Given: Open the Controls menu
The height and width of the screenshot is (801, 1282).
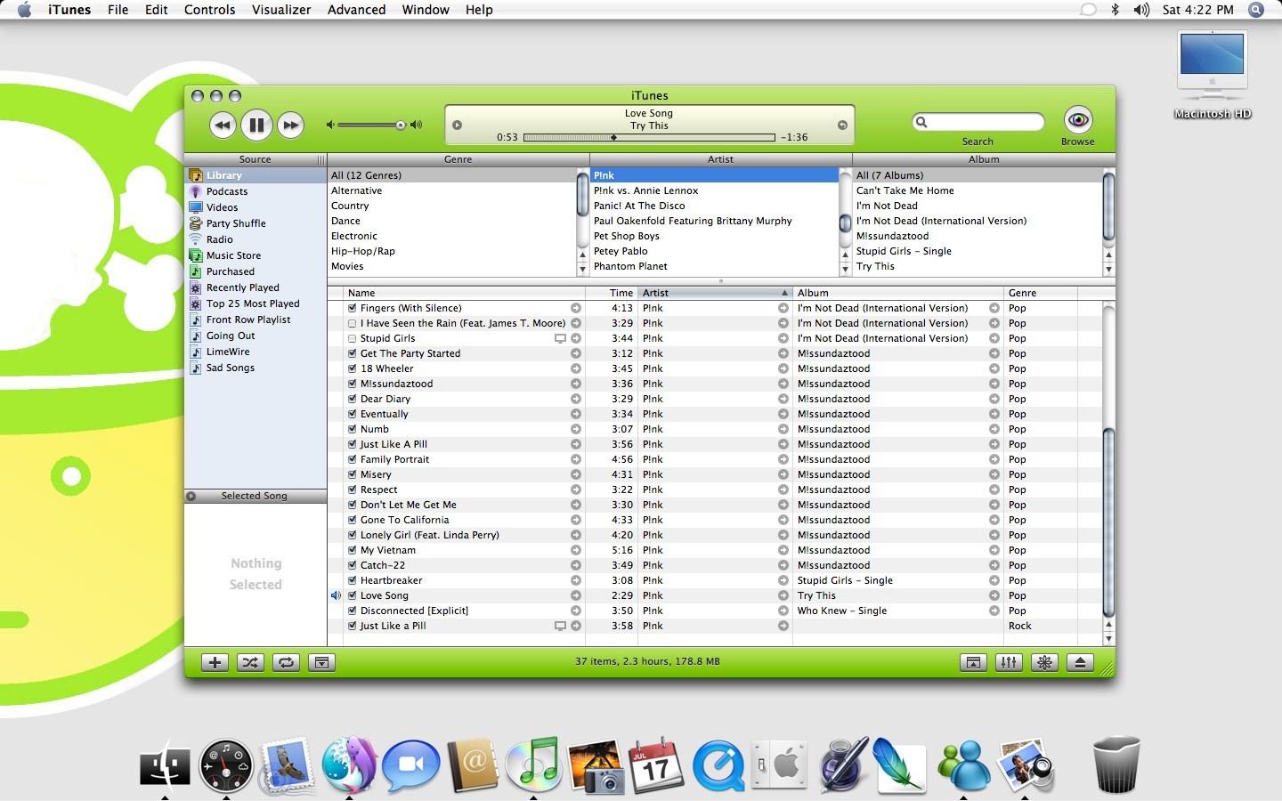Looking at the screenshot, I should [x=210, y=10].
